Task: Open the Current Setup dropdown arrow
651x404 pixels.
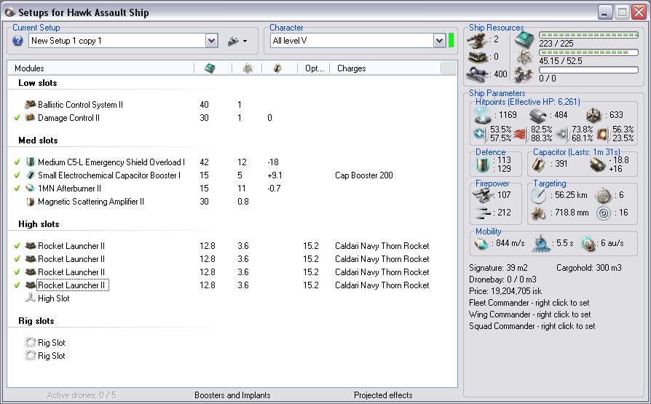Action: pos(211,41)
